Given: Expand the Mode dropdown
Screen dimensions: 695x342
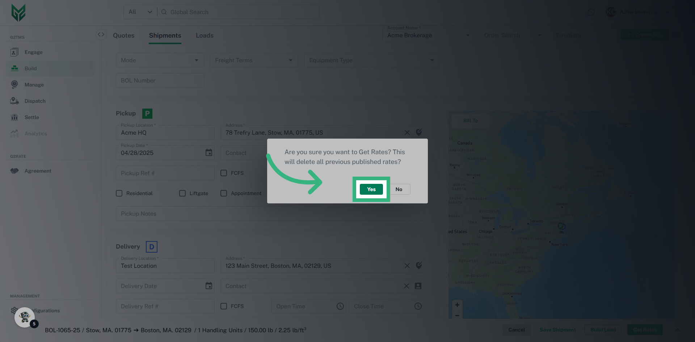Looking at the screenshot, I should click(x=160, y=60).
